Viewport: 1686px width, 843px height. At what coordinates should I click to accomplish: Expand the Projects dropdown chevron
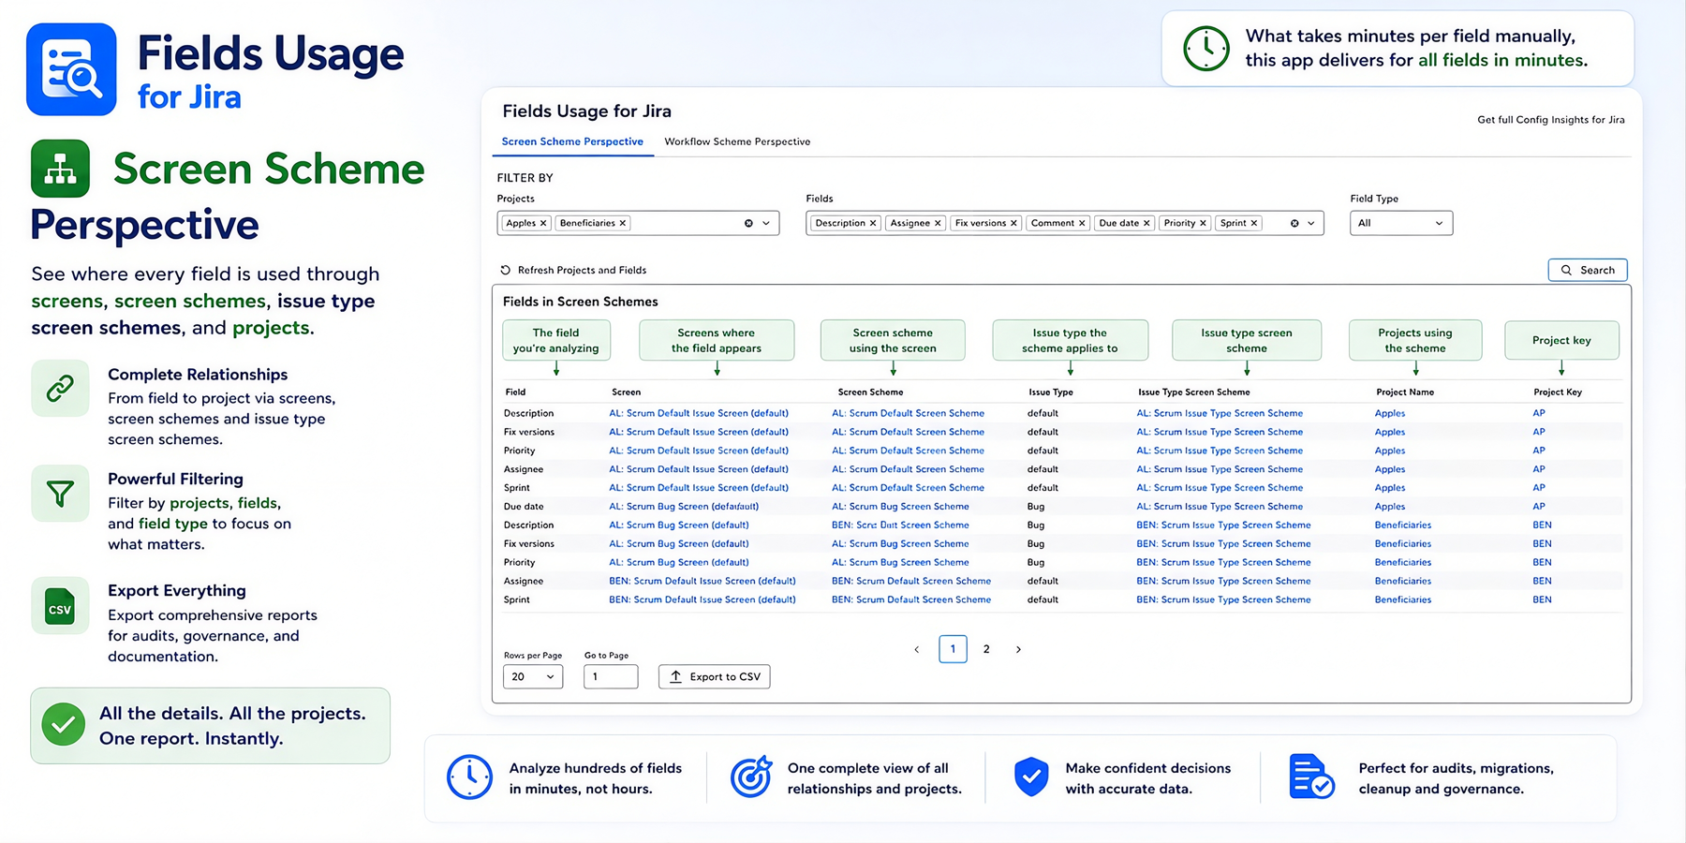[766, 223]
